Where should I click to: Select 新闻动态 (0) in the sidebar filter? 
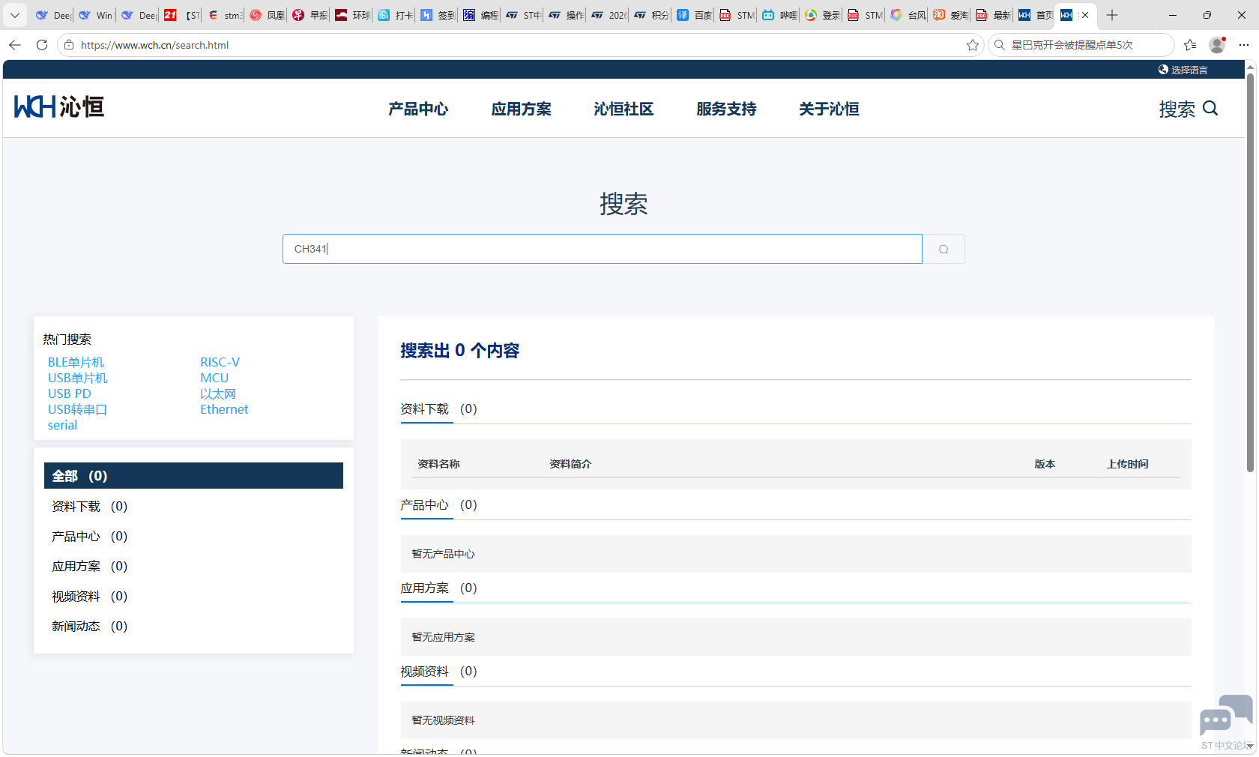point(89,627)
